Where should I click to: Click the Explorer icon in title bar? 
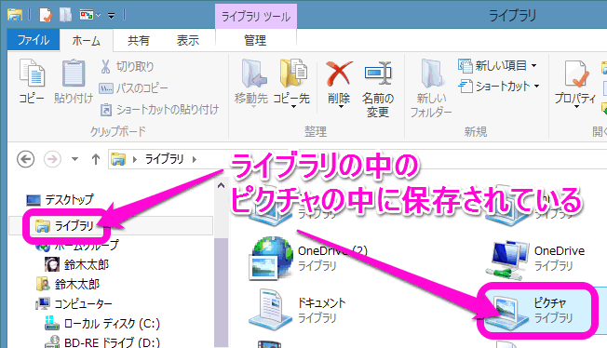[x=15, y=15]
